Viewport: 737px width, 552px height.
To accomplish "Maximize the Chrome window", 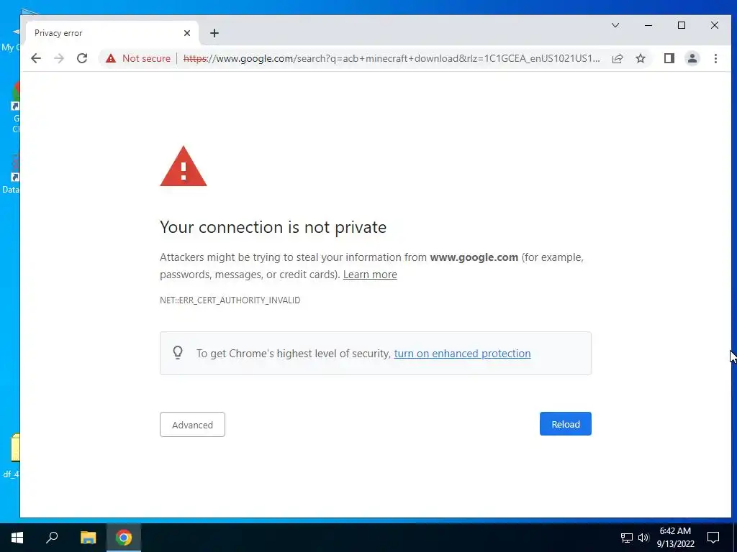I will pos(682,25).
